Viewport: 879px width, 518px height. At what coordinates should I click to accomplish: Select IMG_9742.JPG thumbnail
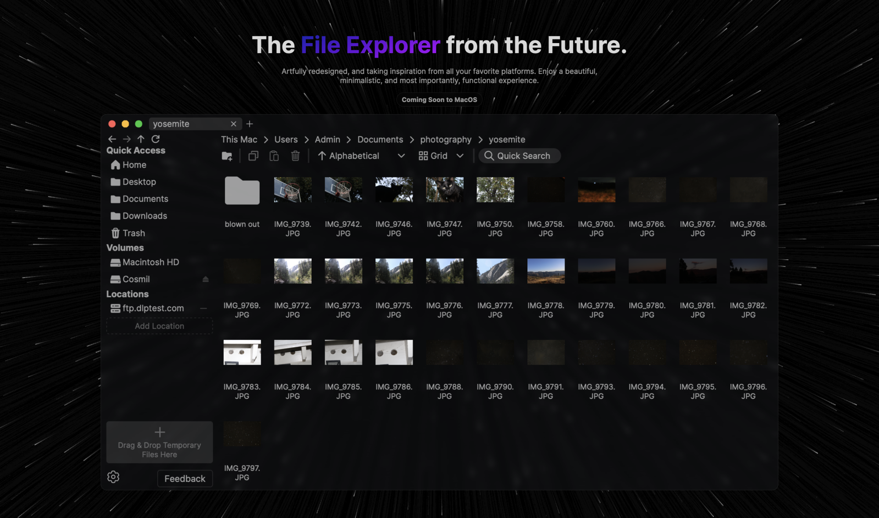point(343,190)
